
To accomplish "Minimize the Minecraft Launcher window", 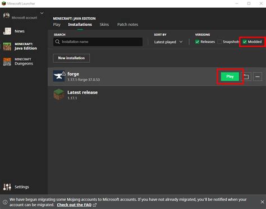I will pyautogui.click(x=237, y=3).
